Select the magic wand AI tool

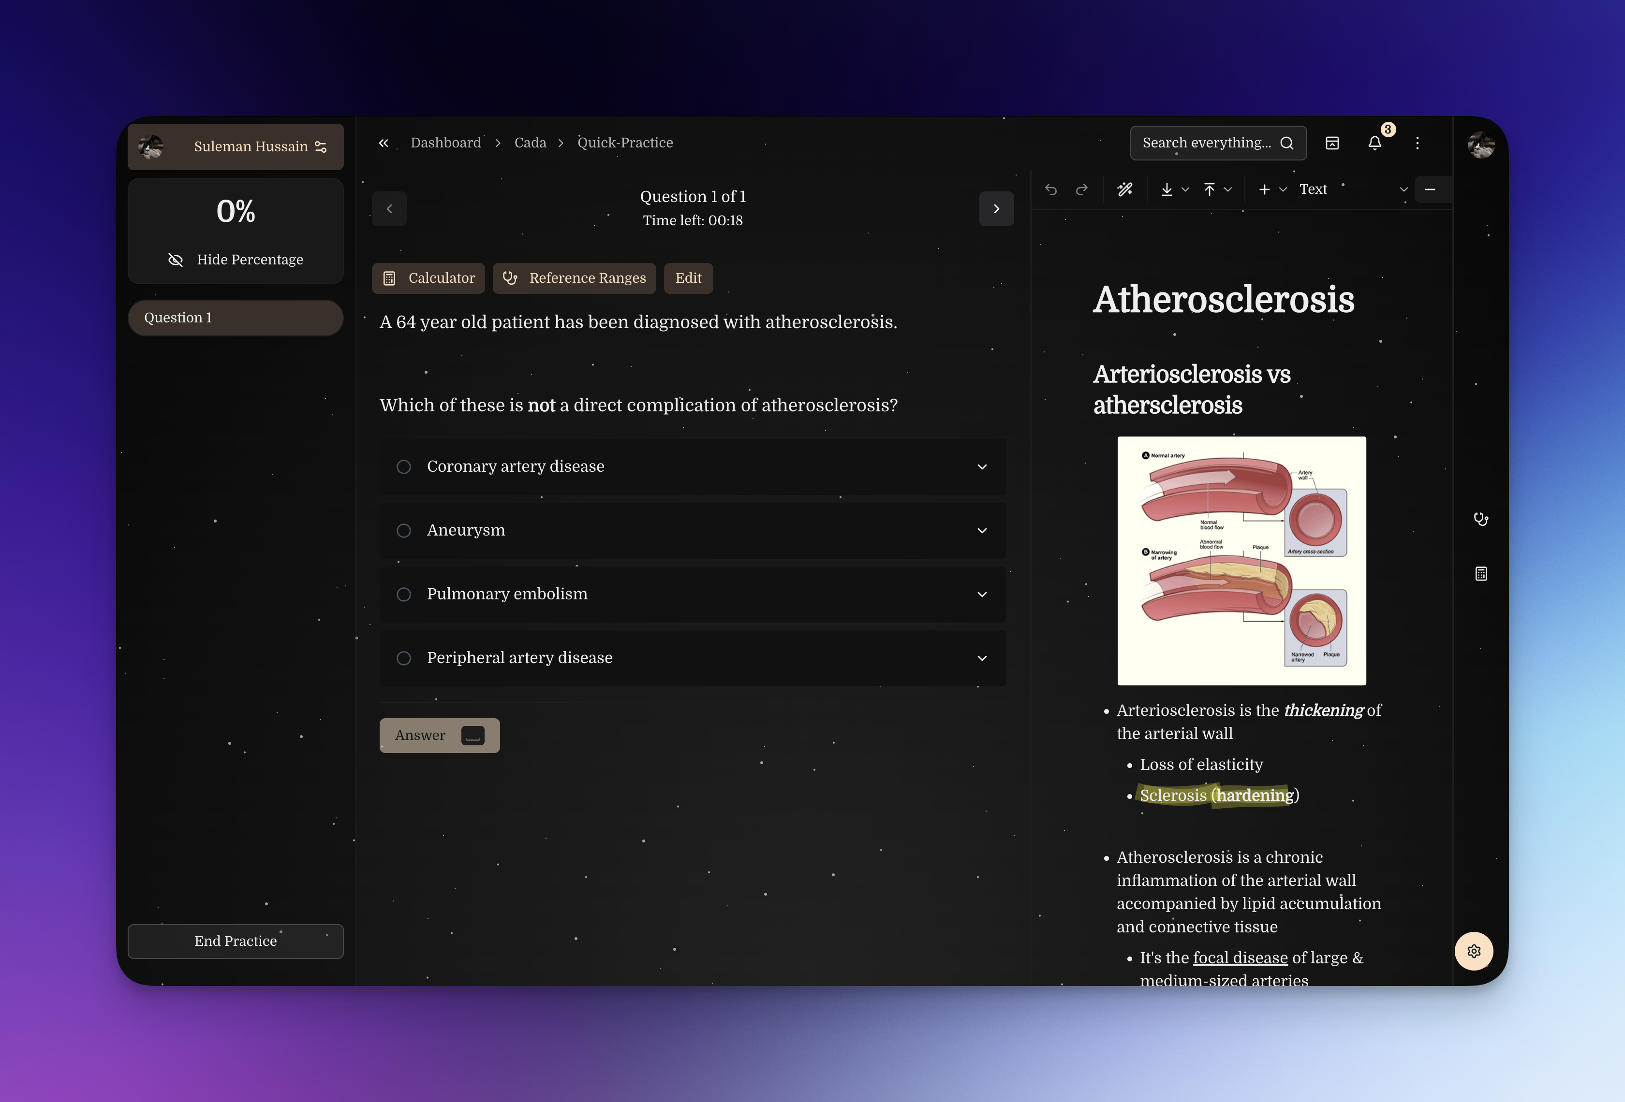coord(1126,189)
